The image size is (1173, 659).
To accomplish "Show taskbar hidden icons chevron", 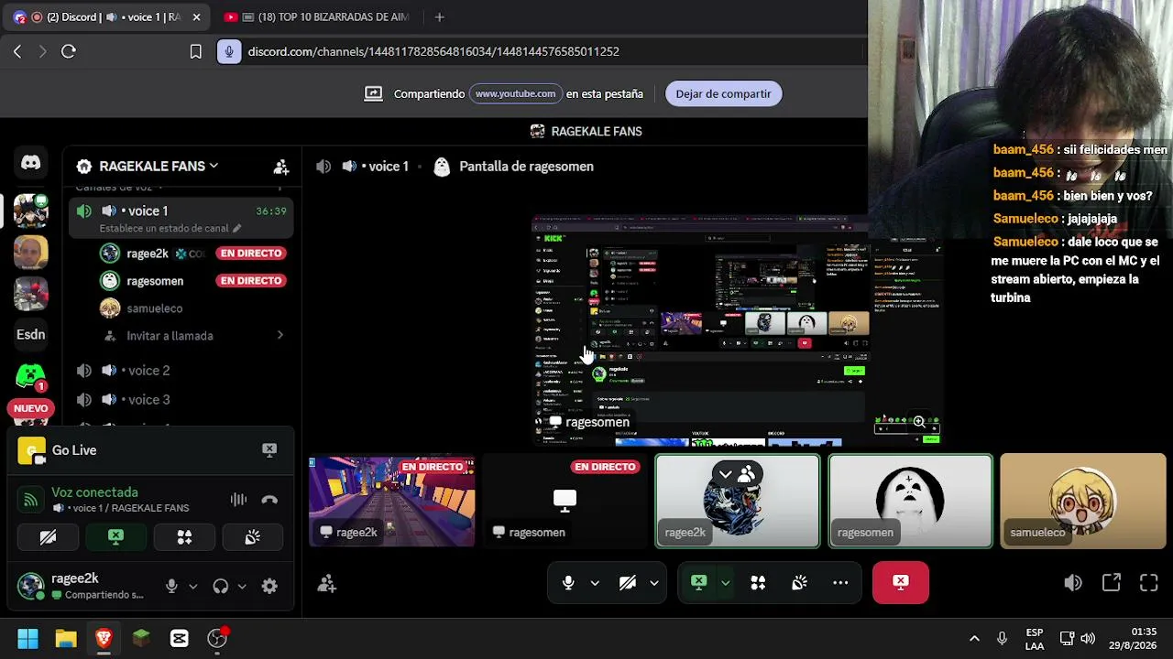I will (974, 639).
